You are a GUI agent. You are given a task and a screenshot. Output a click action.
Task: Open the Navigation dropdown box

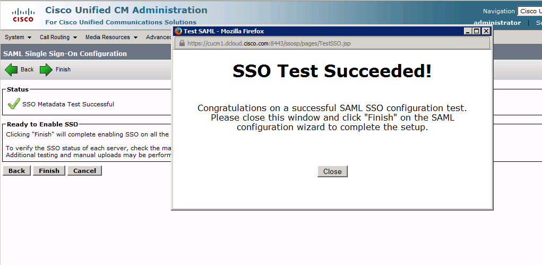pyautogui.click(x=530, y=11)
